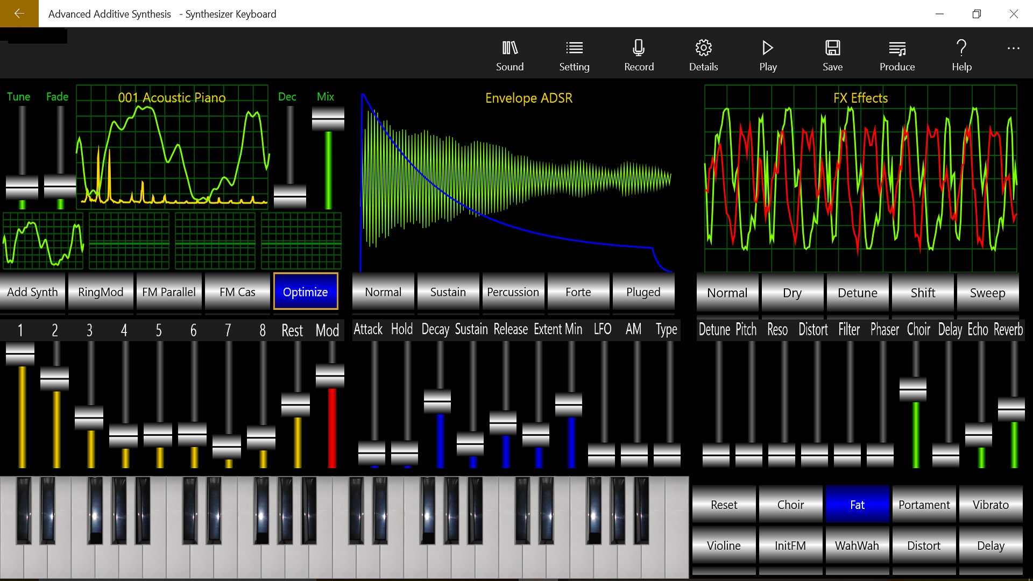This screenshot has height=581, width=1033.
Task: Go back with the arrow icon
Action: point(19,13)
